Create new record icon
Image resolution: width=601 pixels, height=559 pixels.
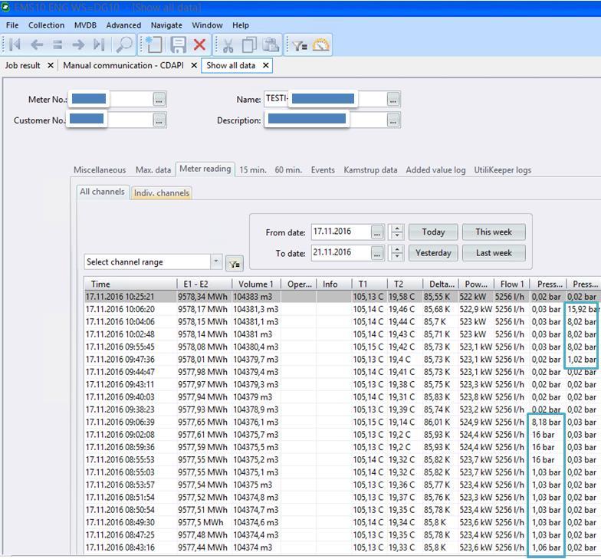pyautogui.click(x=153, y=44)
